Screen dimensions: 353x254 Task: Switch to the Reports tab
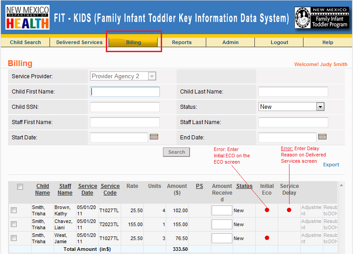coord(182,42)
